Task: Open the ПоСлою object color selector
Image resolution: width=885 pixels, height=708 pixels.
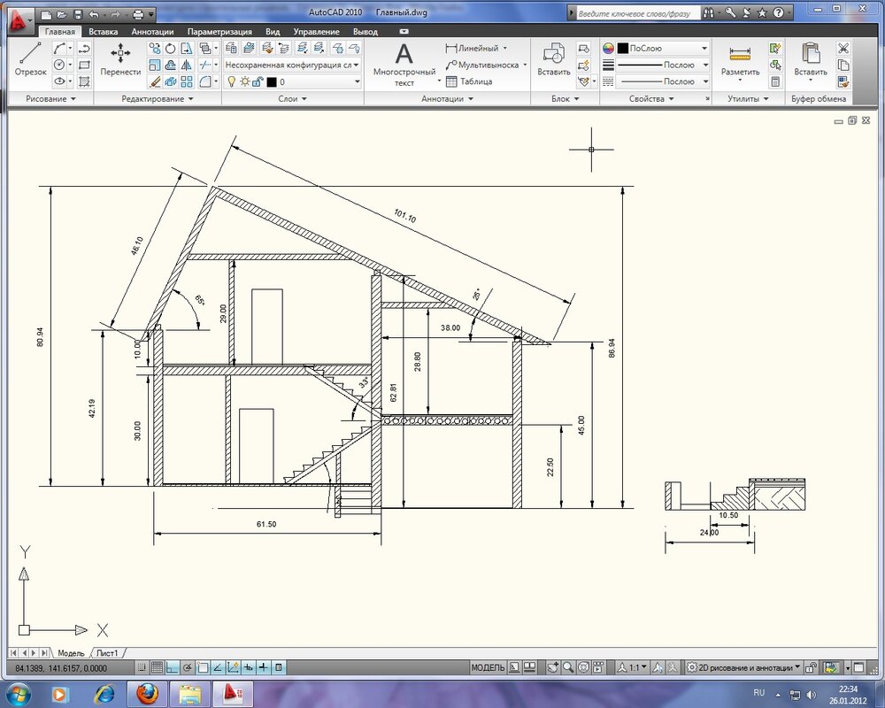Action: click(663, 49)
